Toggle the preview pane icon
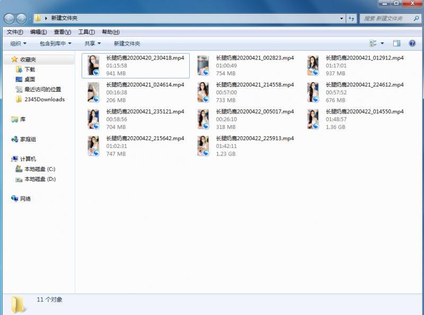This screenshot has height=315, width=424. 396,43
